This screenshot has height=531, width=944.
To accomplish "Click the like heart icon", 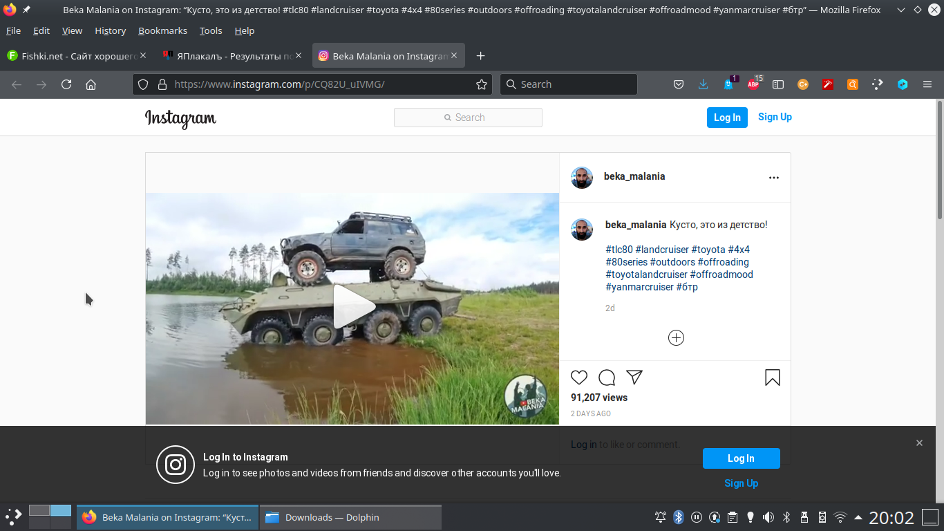I will click(579, 378).
